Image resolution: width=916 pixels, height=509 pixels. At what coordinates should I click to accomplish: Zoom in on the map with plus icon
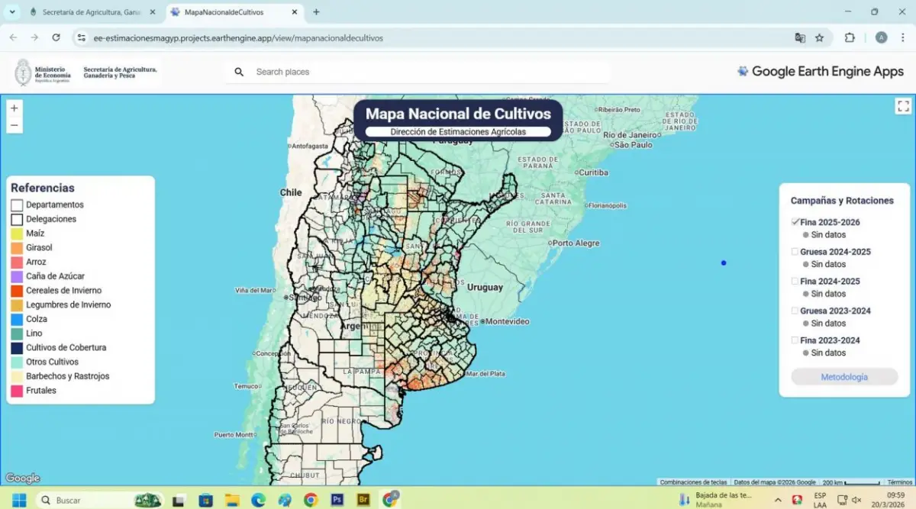pos(14,108)
